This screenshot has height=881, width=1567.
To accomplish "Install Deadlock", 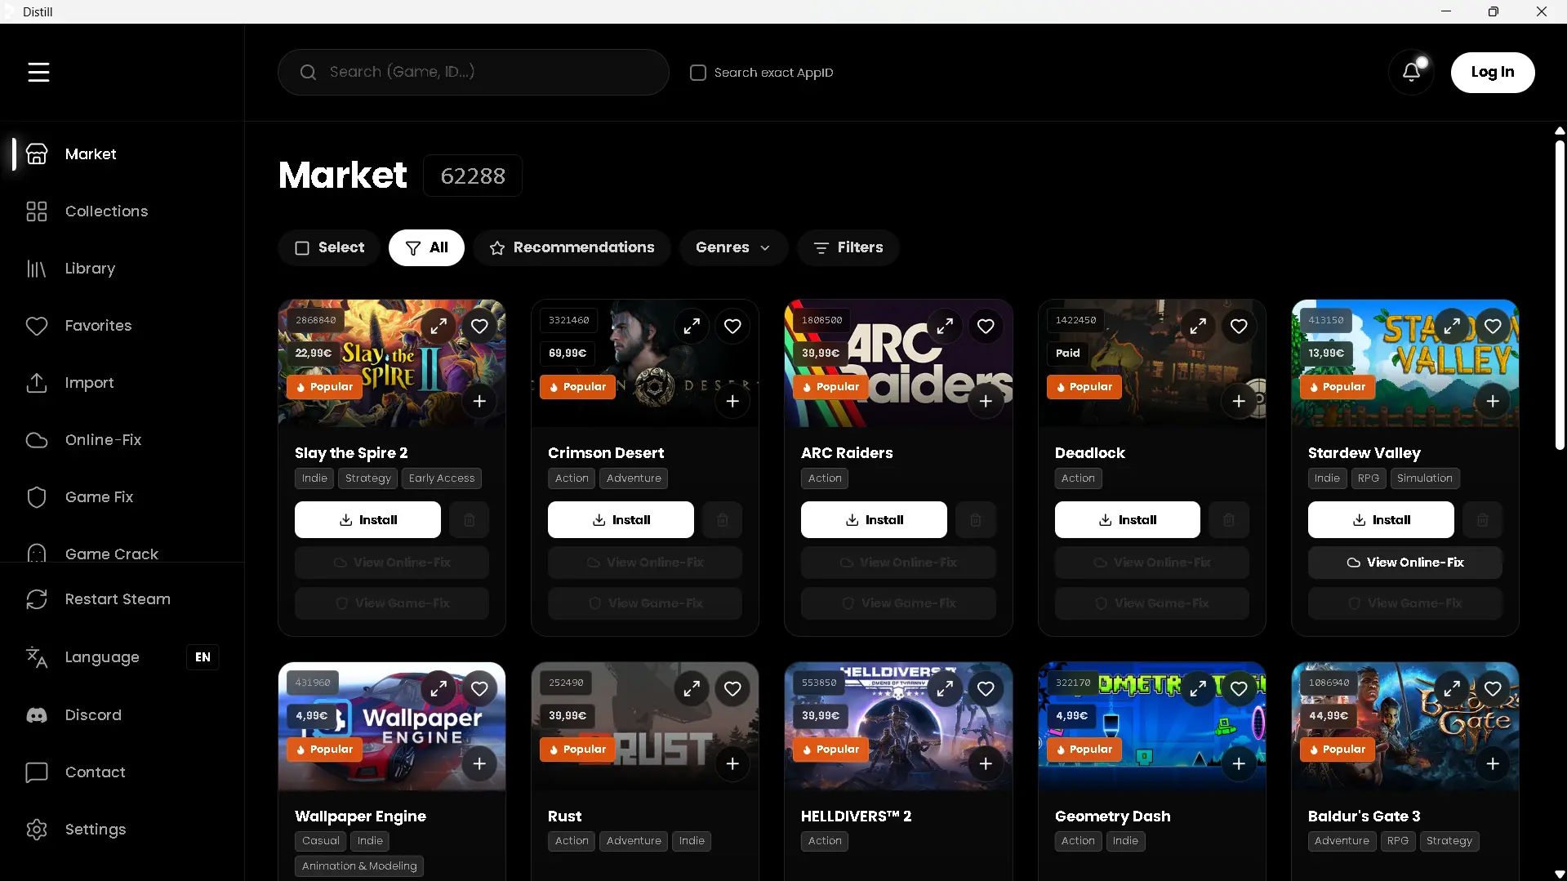I will (x=1128, y=520).
